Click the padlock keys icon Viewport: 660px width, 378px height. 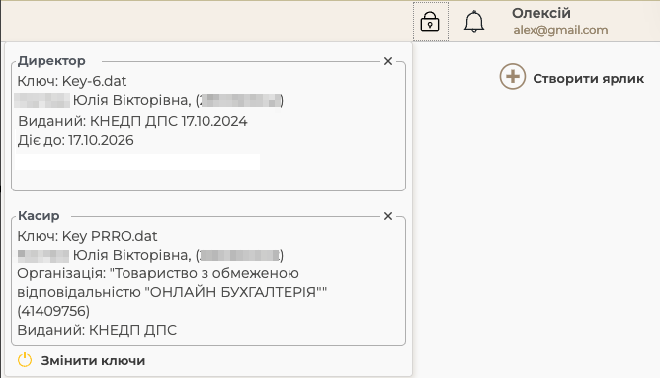(x=430, y=22)
